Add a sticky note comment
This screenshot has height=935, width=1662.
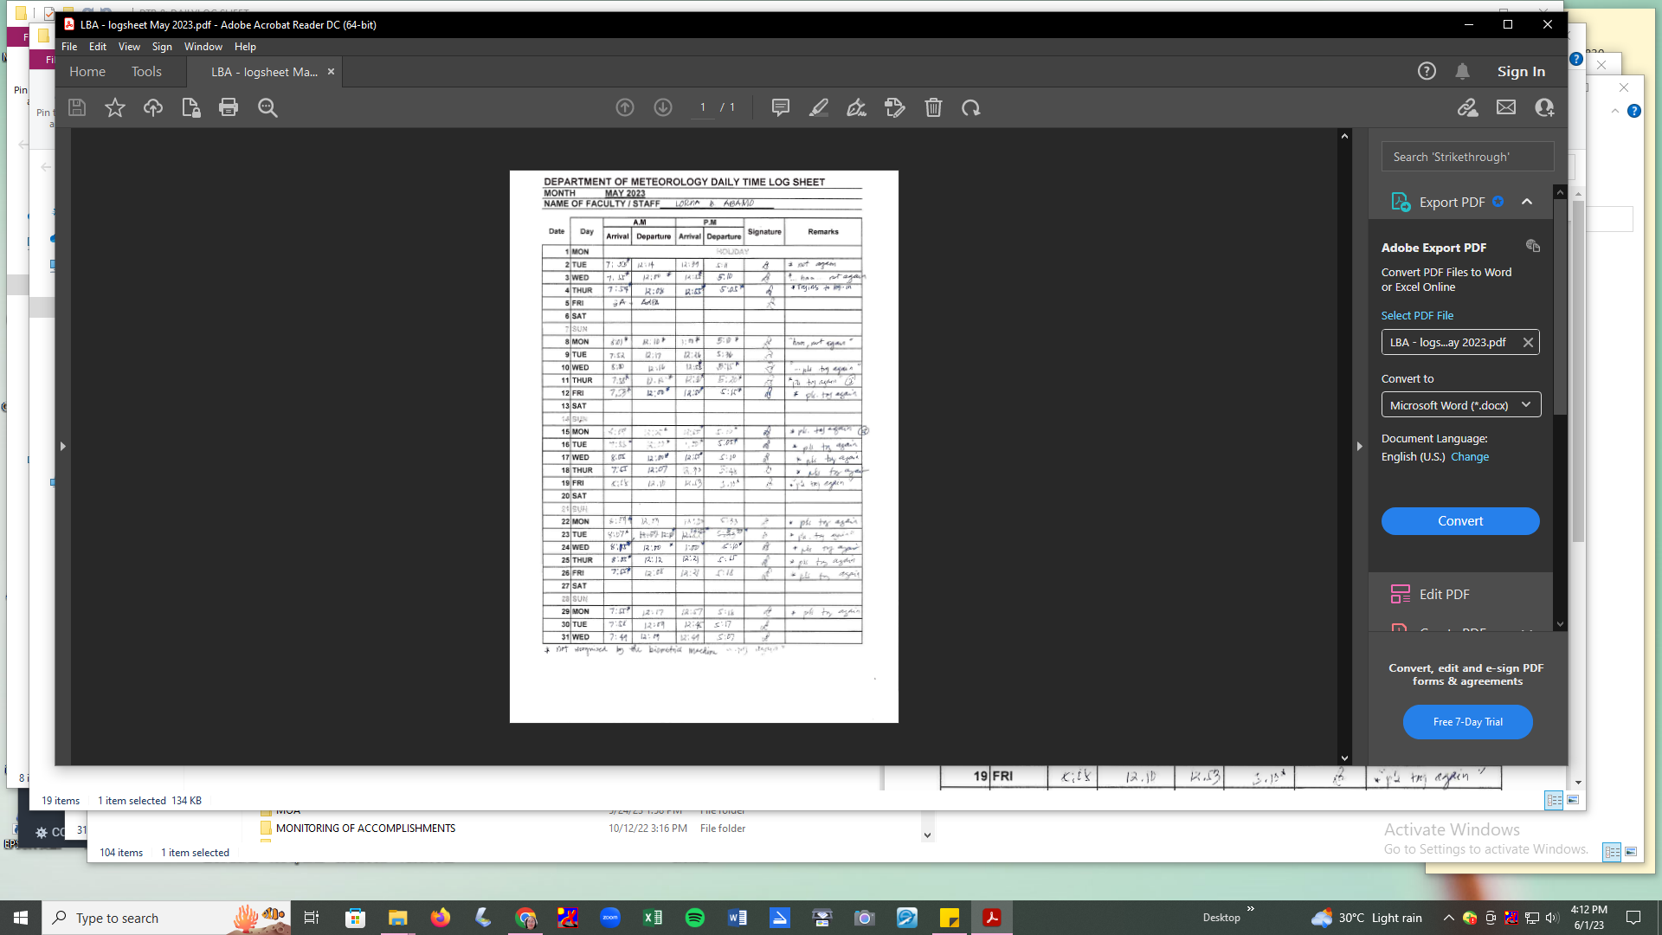[780, 107]
